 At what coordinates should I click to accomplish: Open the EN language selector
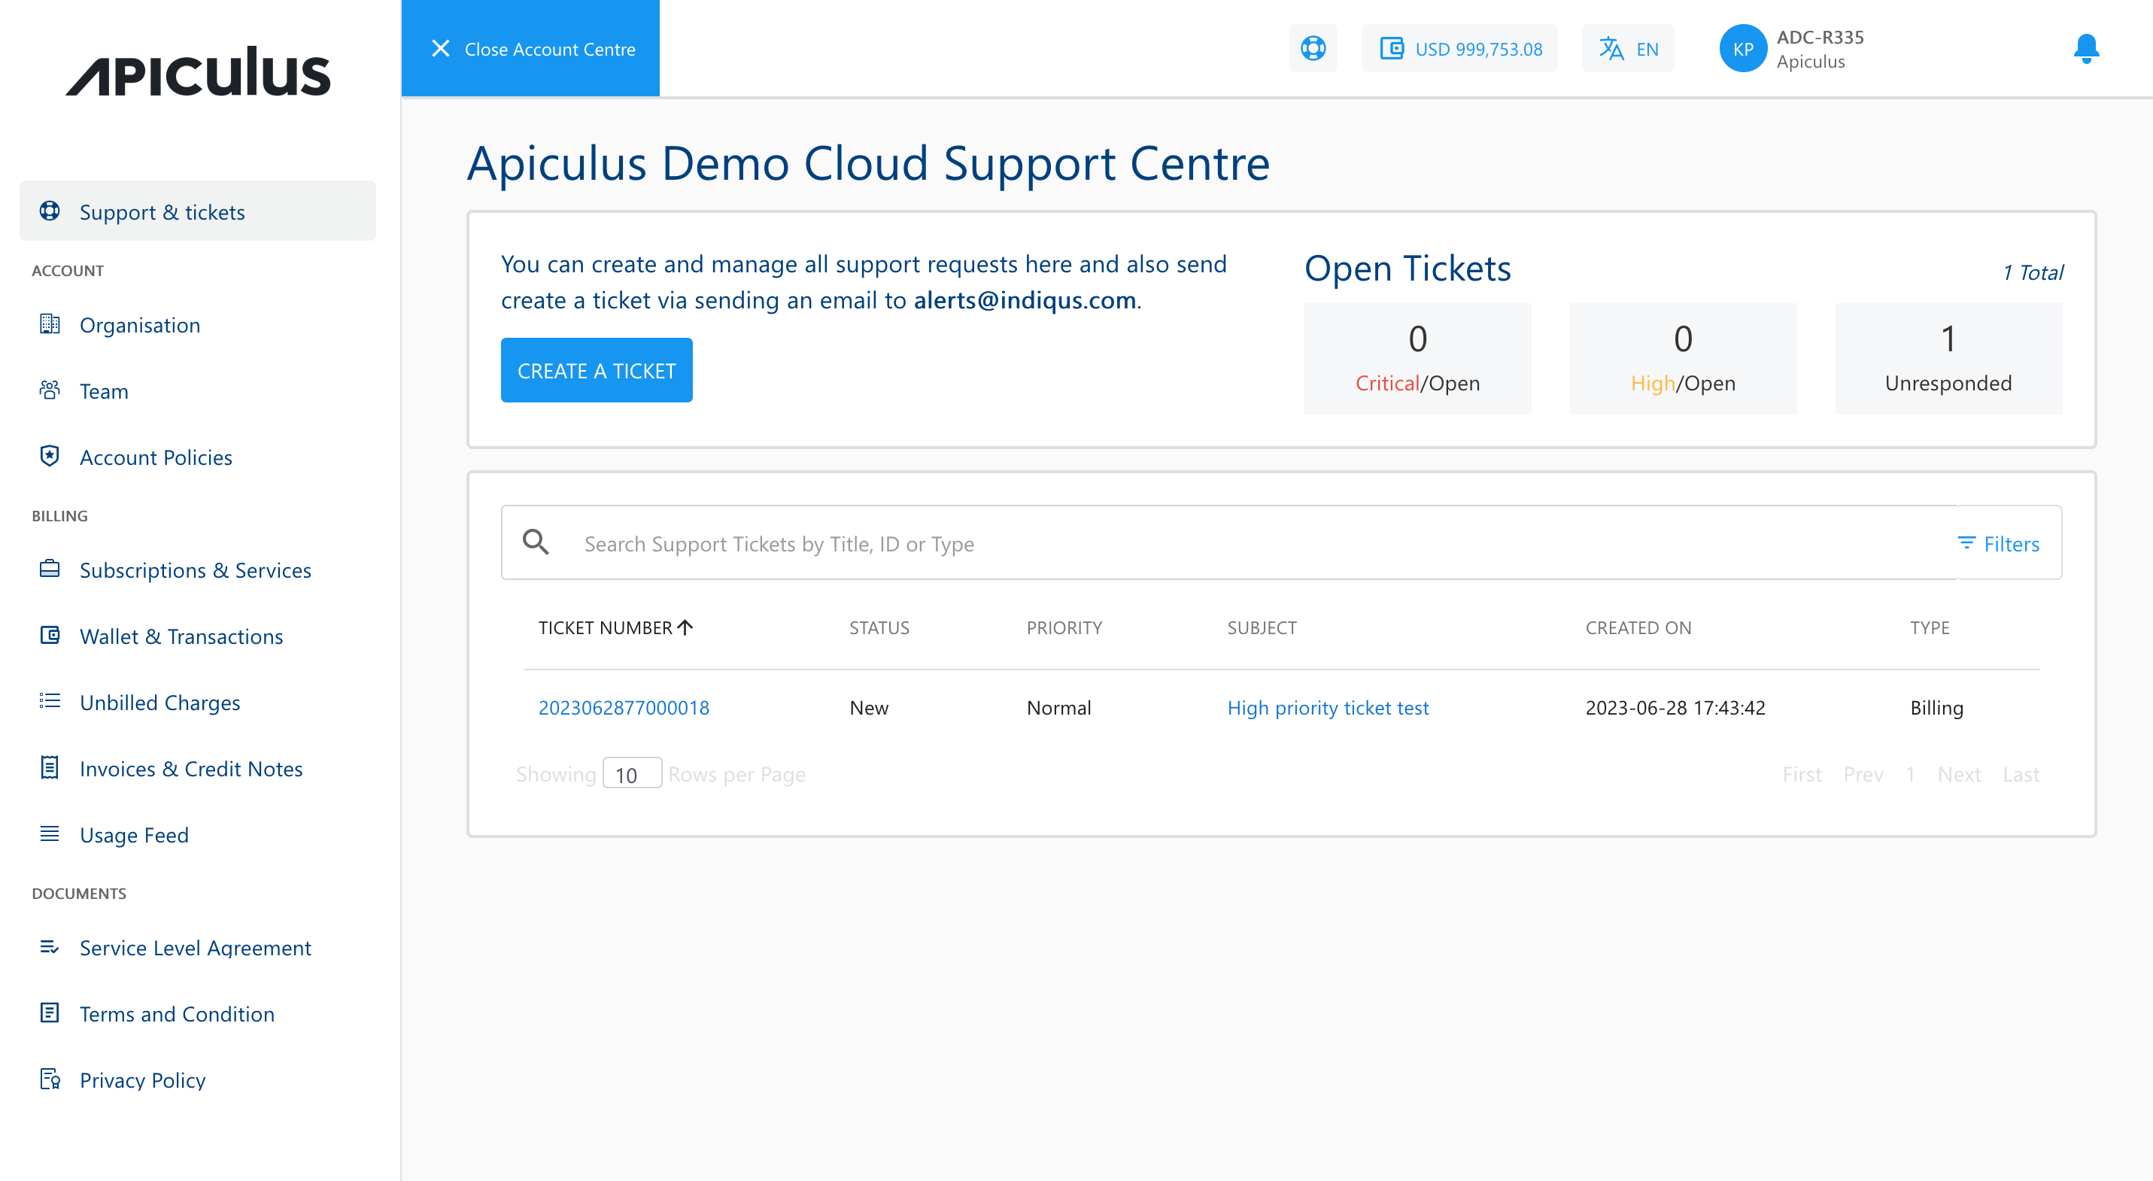[1627, 48]
